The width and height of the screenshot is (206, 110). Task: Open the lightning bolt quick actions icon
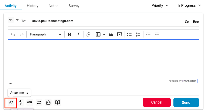click(x=20, y=102)
